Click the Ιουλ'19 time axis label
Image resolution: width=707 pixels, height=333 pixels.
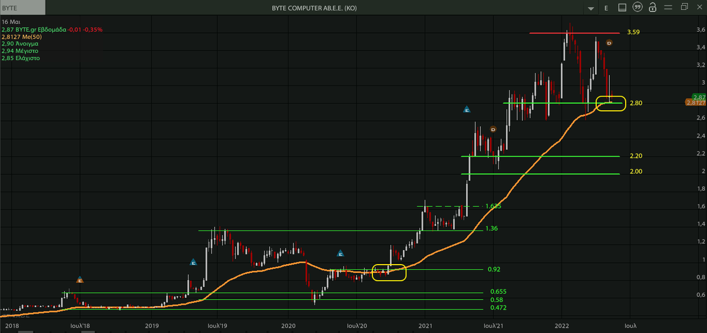click(x=217, y=325)
